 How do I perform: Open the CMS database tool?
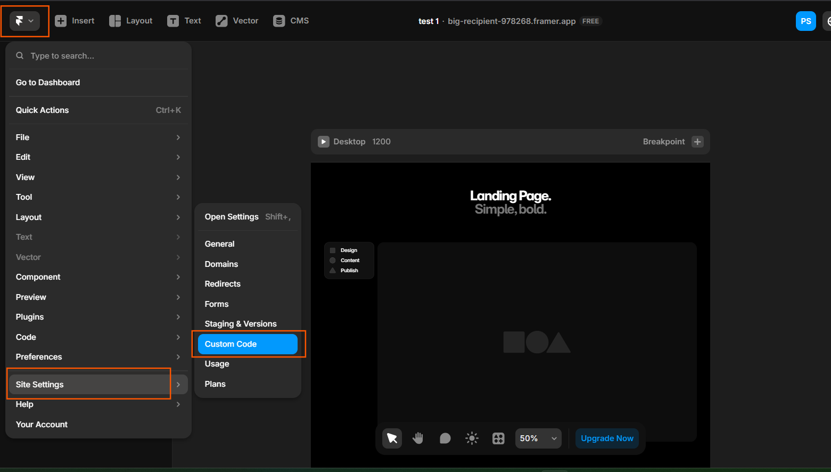click(291, 21)
